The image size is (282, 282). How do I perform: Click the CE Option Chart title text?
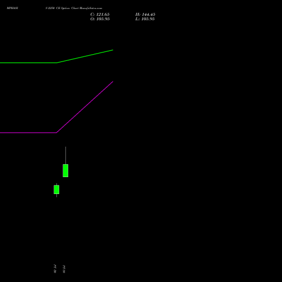pyautogui.click(x=74, y=8)
